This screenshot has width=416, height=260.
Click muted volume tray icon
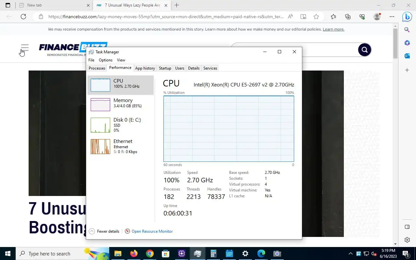point(374,253)
